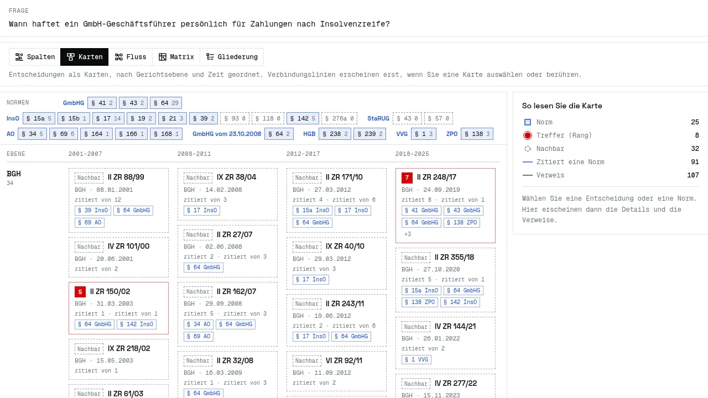Image resolution: width=708 pixels, height=398 pixels.
Task: Click rank badge 7 on II ZR 248/17
Action: pos(407,177)
